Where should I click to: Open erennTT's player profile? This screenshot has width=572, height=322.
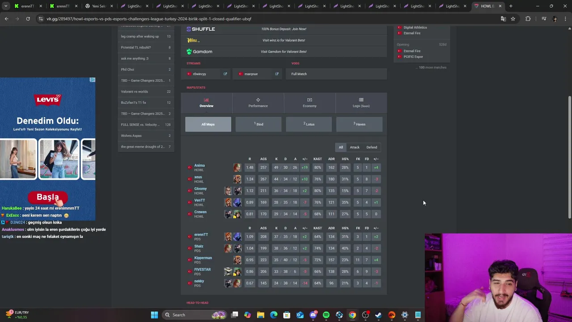201,234
